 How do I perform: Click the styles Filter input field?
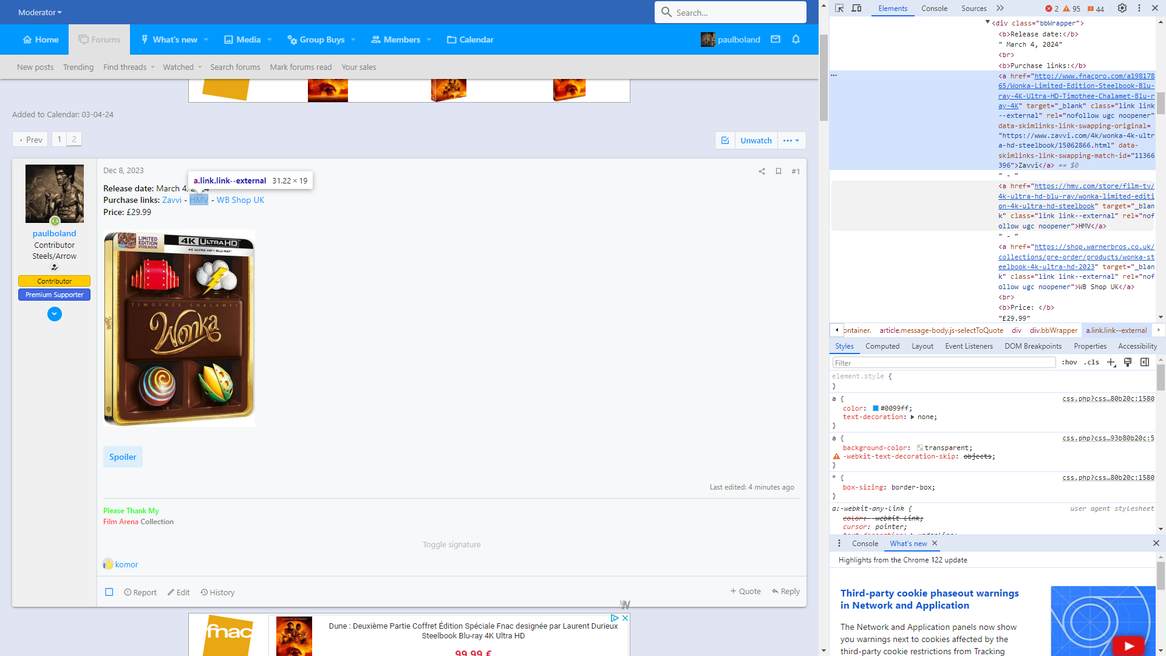pos(944,363)
